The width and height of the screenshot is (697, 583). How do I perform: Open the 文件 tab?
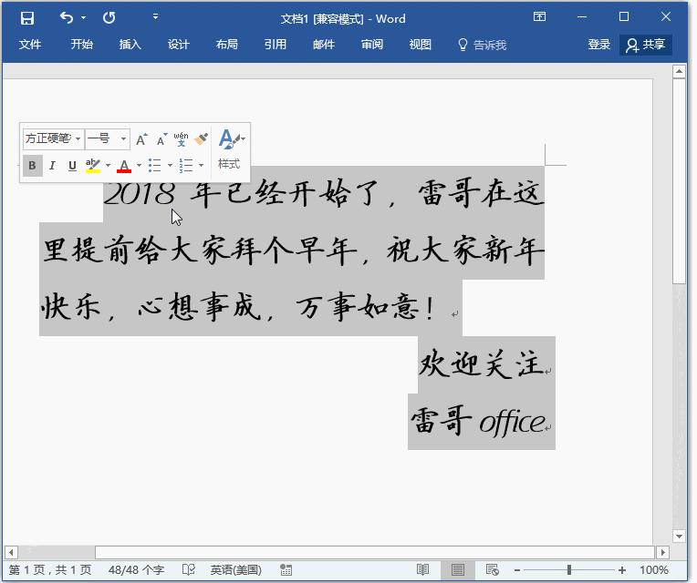(x=30, y=45)
